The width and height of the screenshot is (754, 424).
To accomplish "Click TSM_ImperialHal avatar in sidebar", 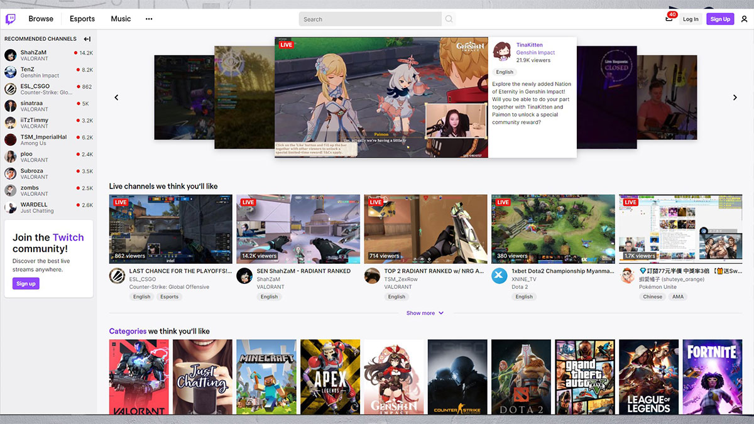I will coord(11,140).
